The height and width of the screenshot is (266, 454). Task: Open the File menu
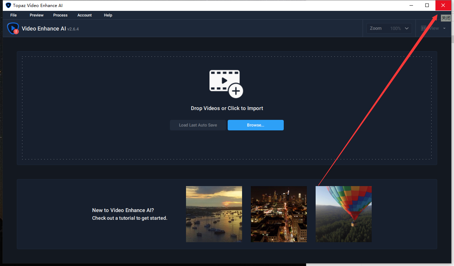click(14, 15)
